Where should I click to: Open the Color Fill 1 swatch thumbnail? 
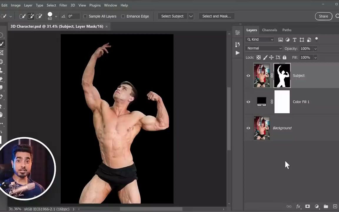(262, 102)
